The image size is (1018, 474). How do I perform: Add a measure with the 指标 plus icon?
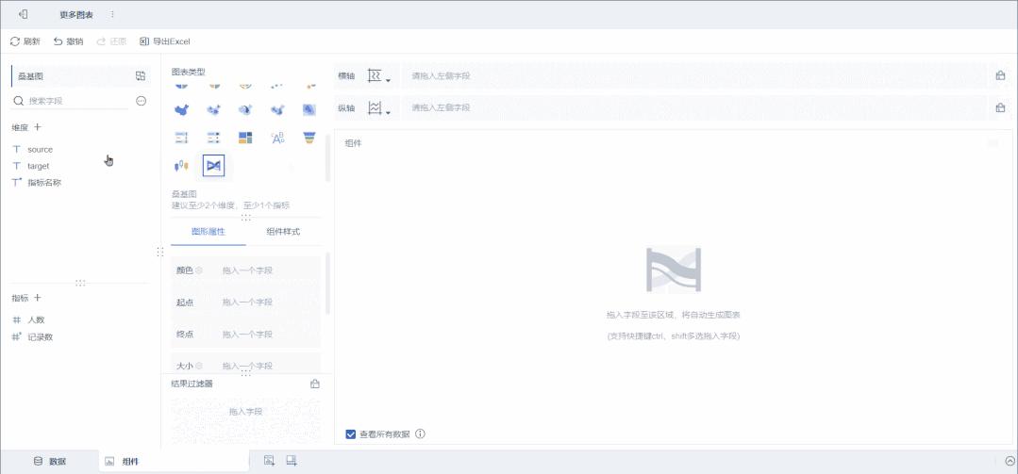click(38, 298)
